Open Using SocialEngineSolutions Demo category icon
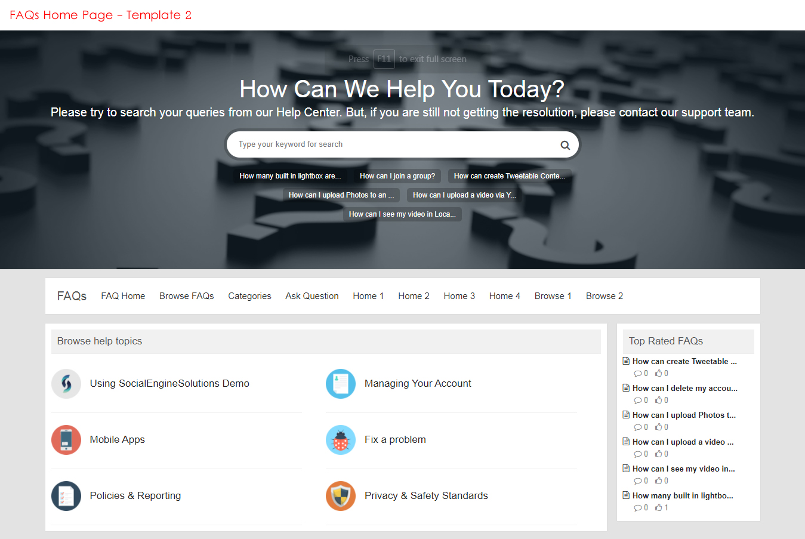The width and height of the screenshot is (805, 539). click(x=66, y=384)
